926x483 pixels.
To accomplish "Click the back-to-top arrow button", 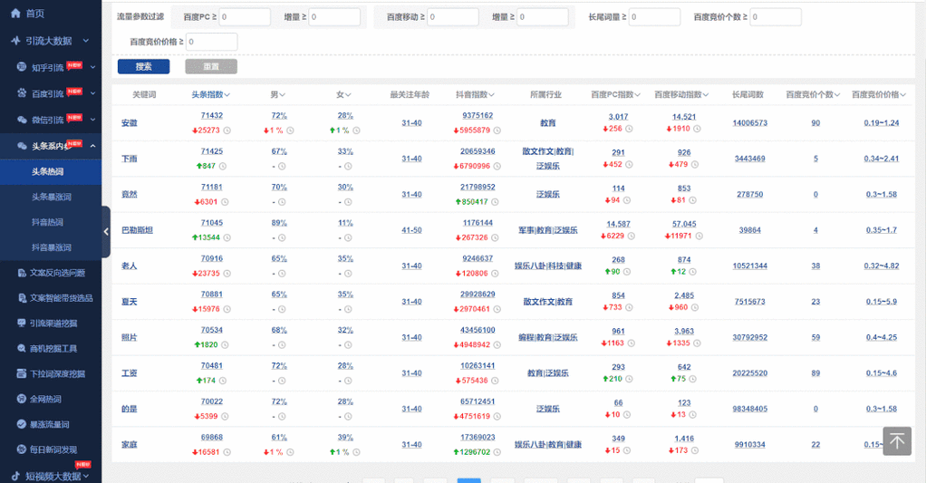I will pyautogui.click(x=897, y=441).
